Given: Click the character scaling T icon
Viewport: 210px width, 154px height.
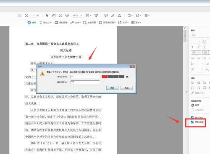Looking at the screenshot, I should 193,69.
